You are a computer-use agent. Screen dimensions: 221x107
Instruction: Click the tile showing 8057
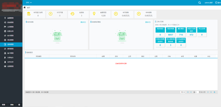[x=171, y=32]
